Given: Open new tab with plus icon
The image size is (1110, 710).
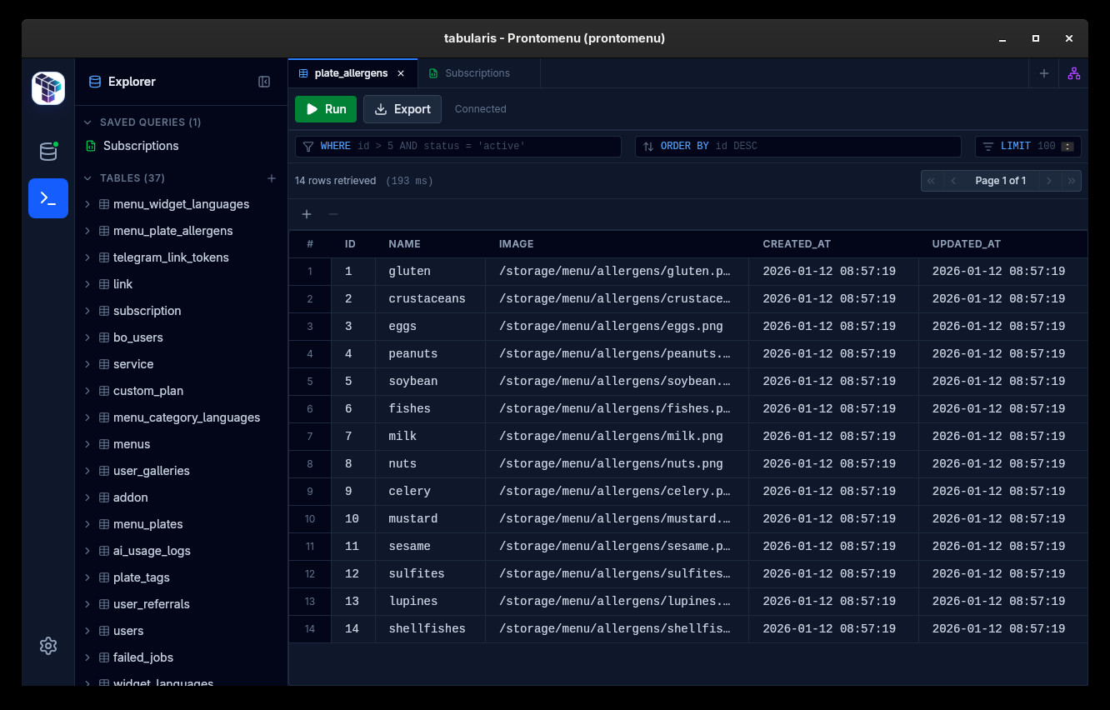Looking at the screenshot, I should click(x=1043, y=73).
